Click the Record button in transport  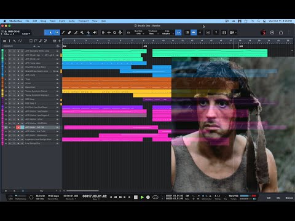coord(148,197)
